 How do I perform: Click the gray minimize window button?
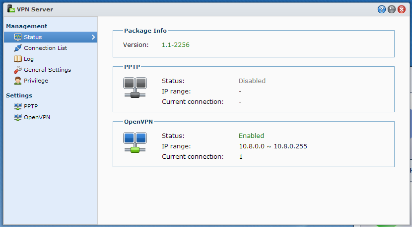(x=392, y=9)
